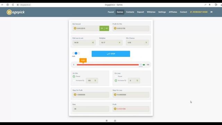Select Increase By under On Win
The height and width of the screenshot is (125, 222).
pos(74,81)
